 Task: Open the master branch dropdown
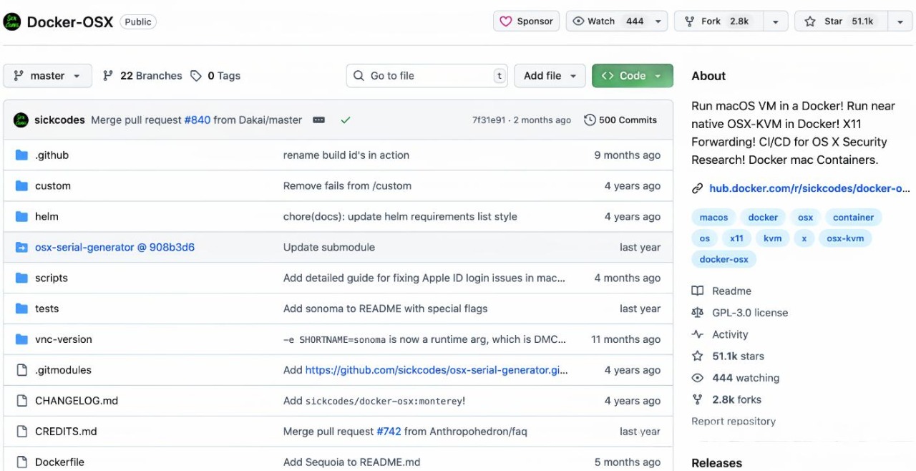tap(47, 76)
